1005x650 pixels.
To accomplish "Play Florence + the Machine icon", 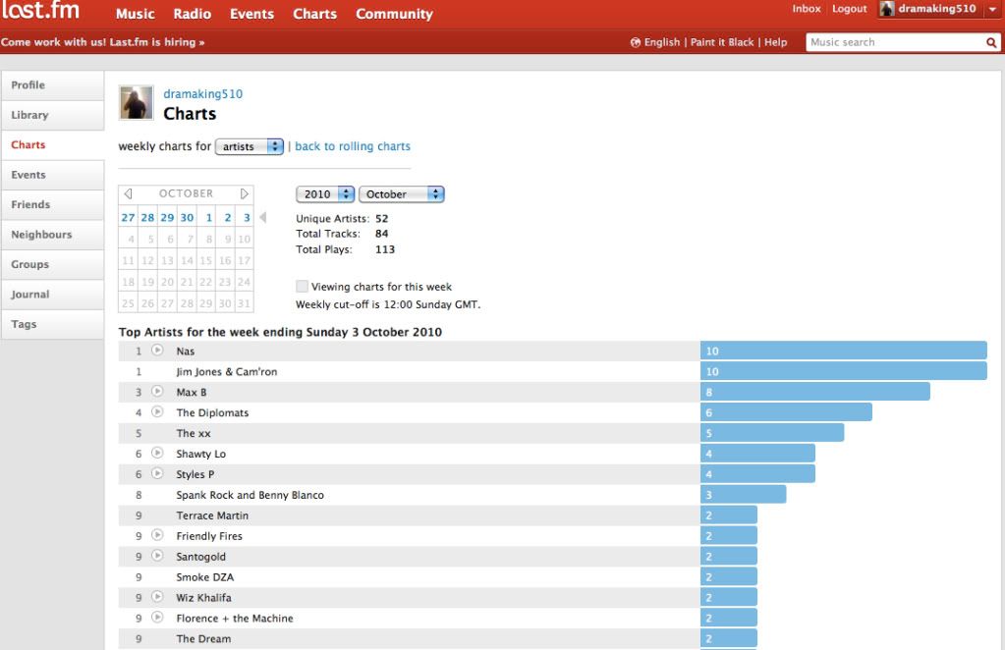I will pos(157,617).
